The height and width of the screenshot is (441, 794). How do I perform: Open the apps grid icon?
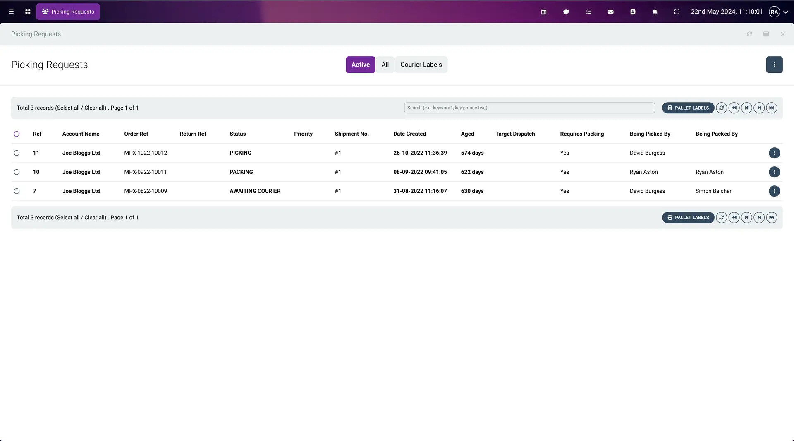click(28, 12)
